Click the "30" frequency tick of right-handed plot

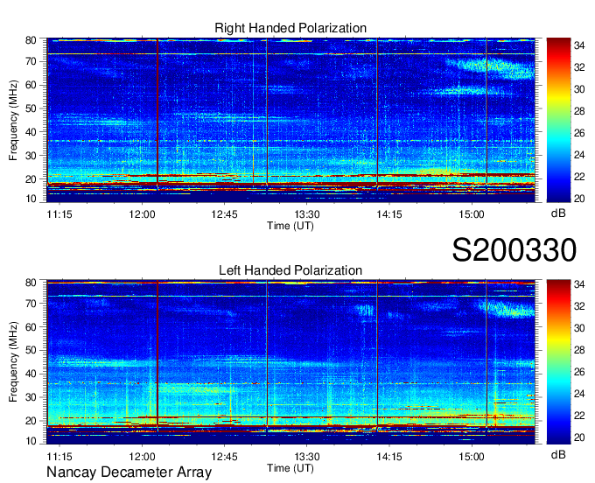point(31,156)
